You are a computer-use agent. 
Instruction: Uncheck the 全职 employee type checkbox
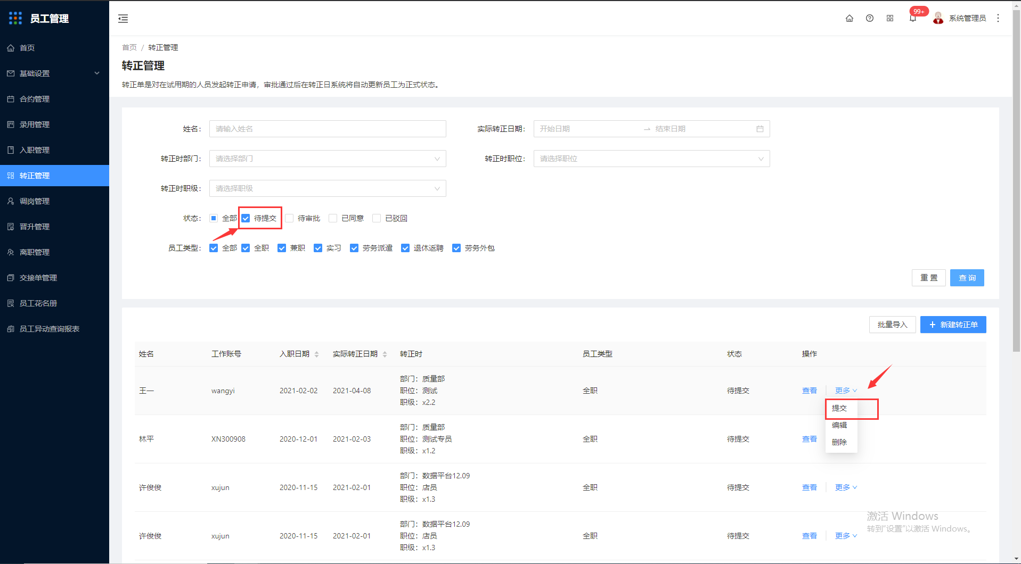tap(246, 248)
